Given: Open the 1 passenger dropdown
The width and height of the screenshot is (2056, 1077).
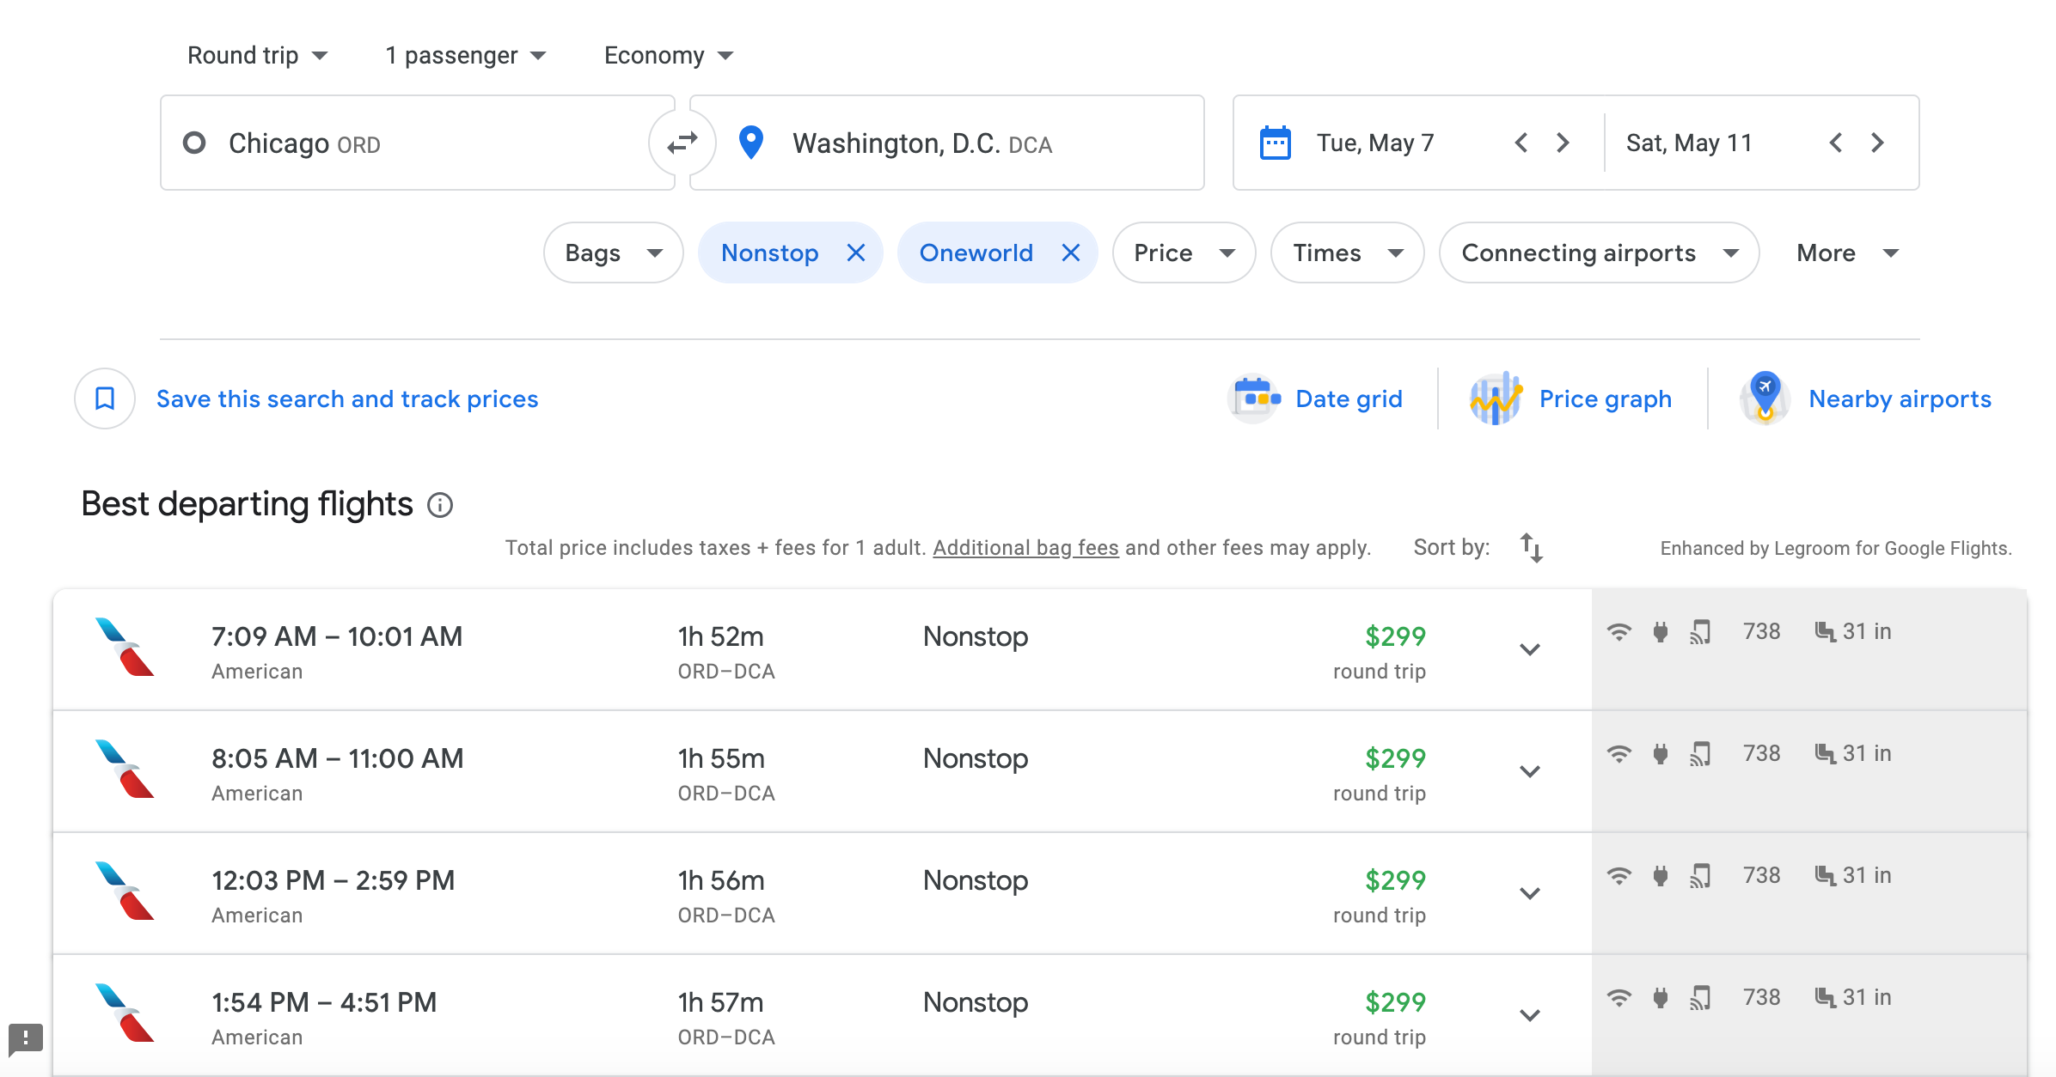Looking at the screenshot, I should click(465, 56).
